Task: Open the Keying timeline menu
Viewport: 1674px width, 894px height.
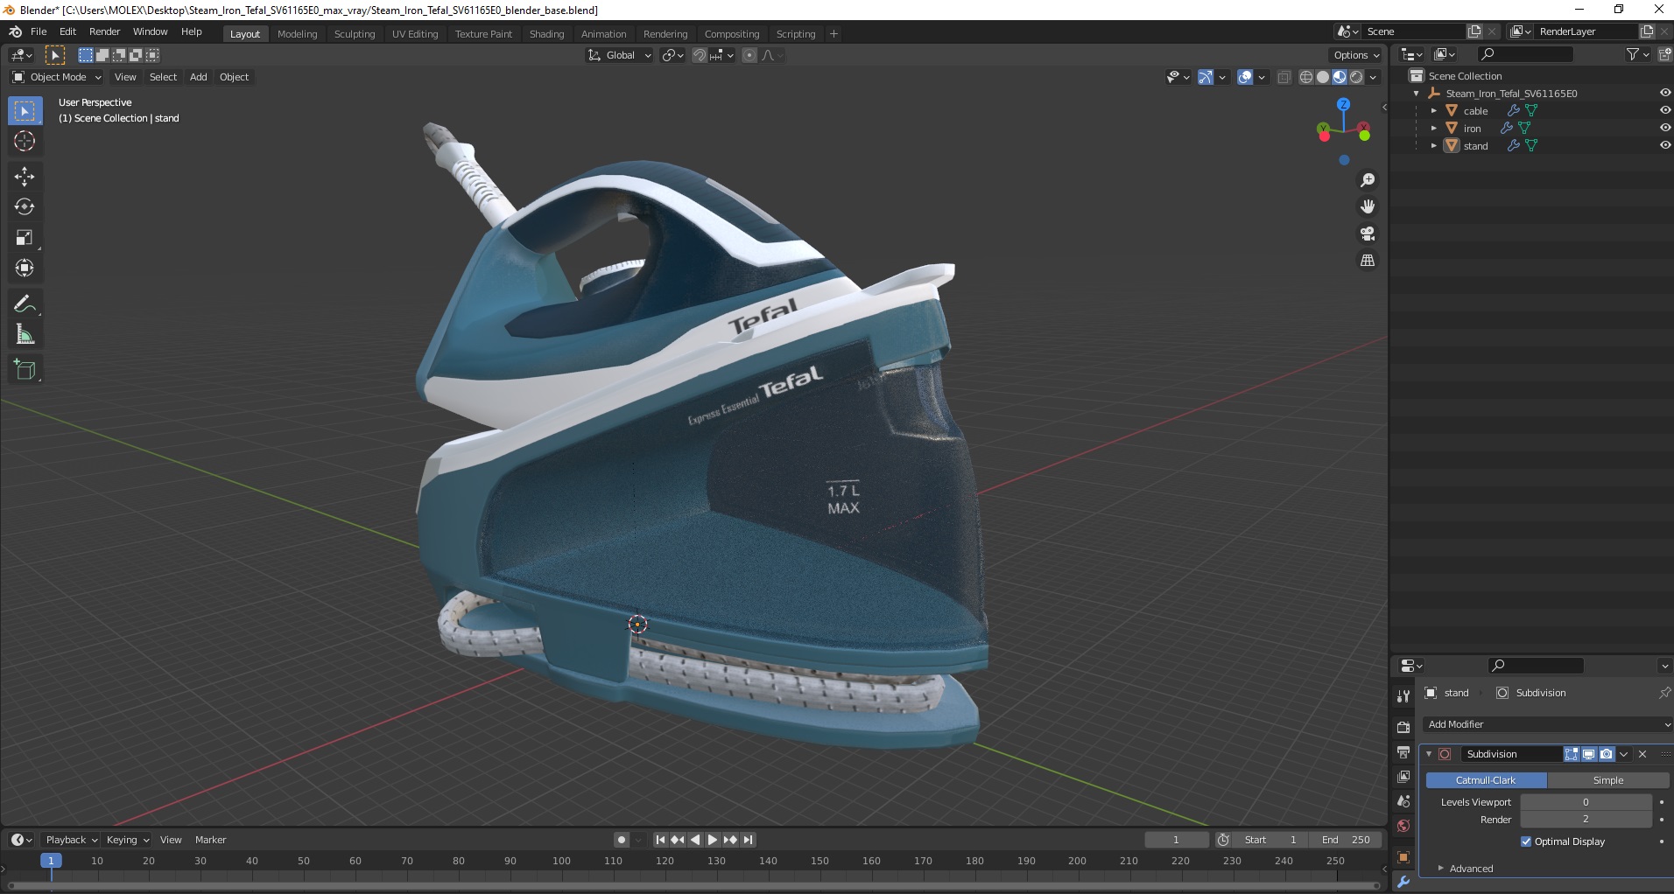Action: pos(127,840)
